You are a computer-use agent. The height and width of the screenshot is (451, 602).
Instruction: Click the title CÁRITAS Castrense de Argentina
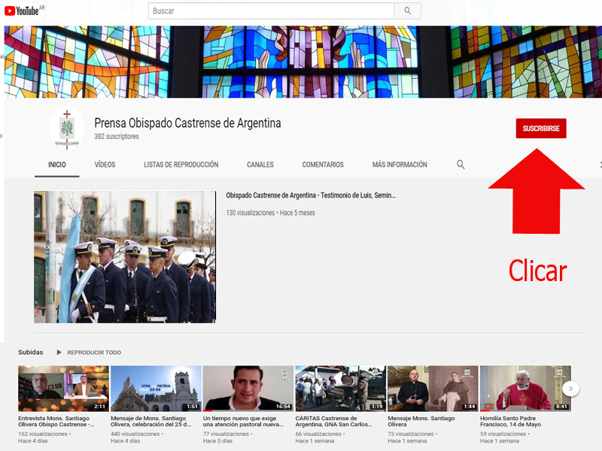coord(333,421)
